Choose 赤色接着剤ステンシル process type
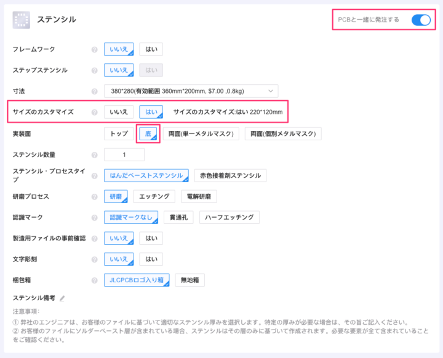The height and width of the screenshot is (358, 443). [230, 176]
